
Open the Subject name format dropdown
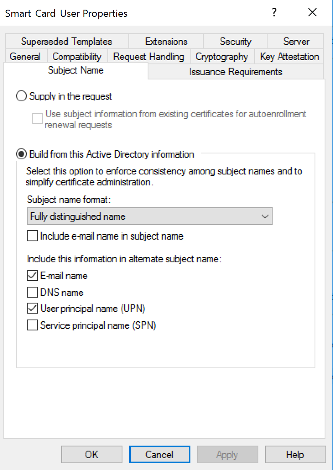click(149, 217)
